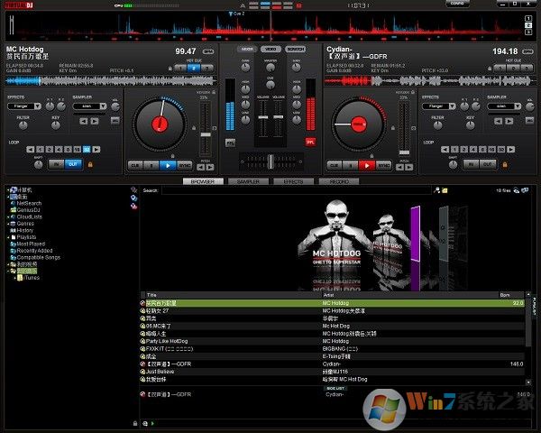Click the left deck CUE button
The width and height of the screenshot is (541, 433).
tap(133, 165)
